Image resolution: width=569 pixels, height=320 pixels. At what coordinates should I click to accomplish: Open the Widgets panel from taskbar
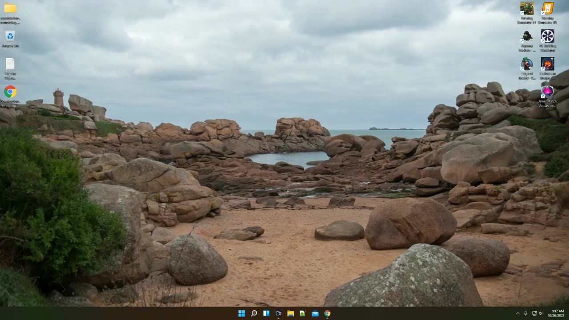coord(266,313)
